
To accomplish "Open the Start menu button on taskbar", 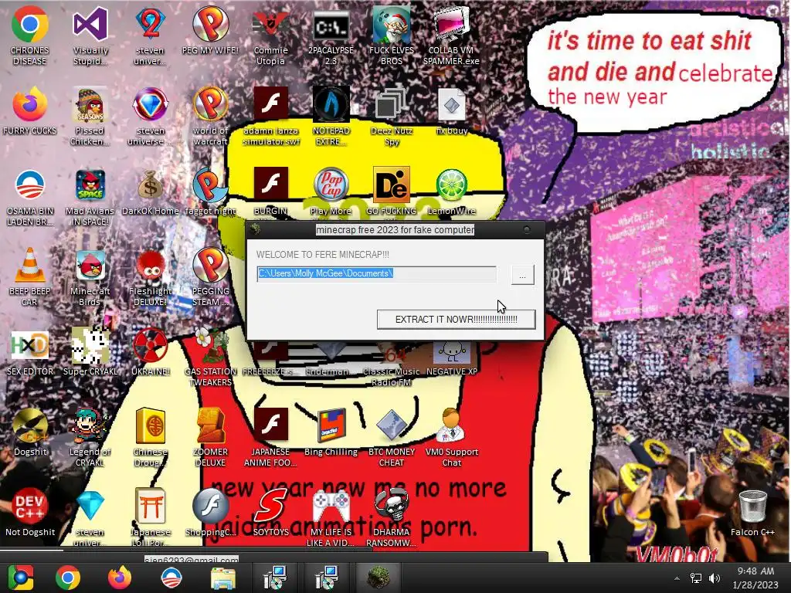I will (20, 578).
